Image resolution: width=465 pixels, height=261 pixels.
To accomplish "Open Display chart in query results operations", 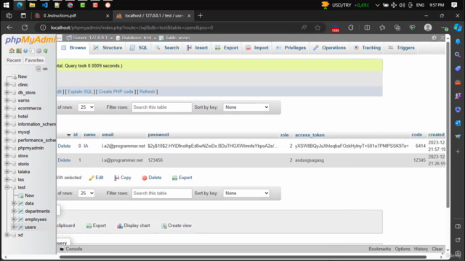I will coord(134,225).
